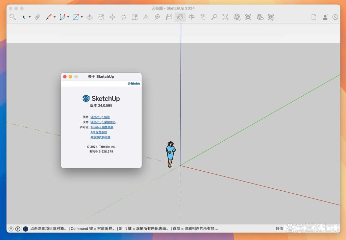
Task: Open the SketchUp 信息 link
Action: tap(100, 117)
